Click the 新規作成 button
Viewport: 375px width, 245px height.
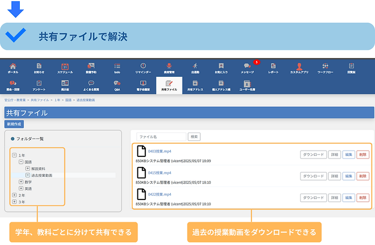pos(14,124)
